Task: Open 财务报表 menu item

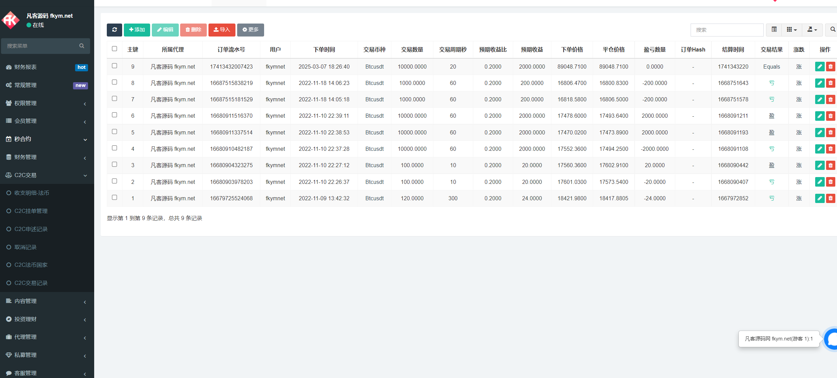Action: 26,67
